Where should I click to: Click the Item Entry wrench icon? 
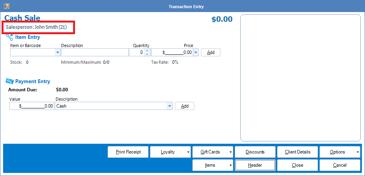9,37
